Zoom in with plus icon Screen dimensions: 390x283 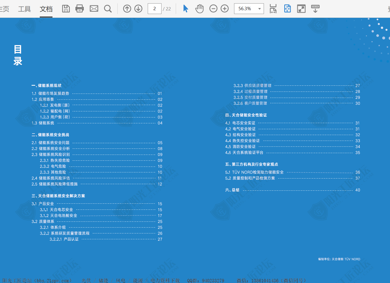pyautogui.click(x=225, y=9)
